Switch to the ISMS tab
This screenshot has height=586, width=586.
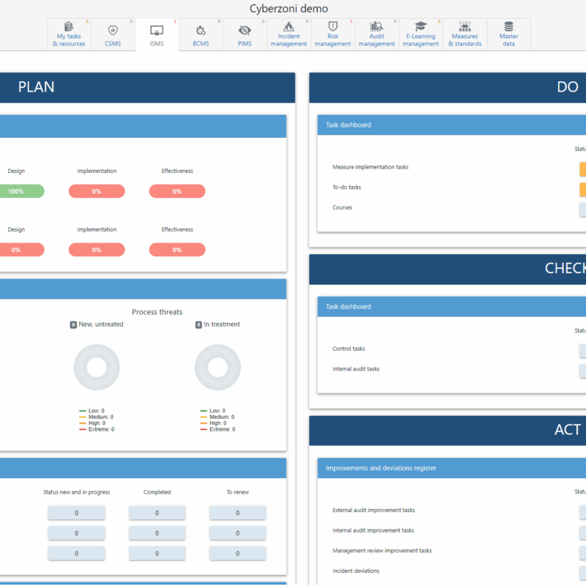click(157, 34)
